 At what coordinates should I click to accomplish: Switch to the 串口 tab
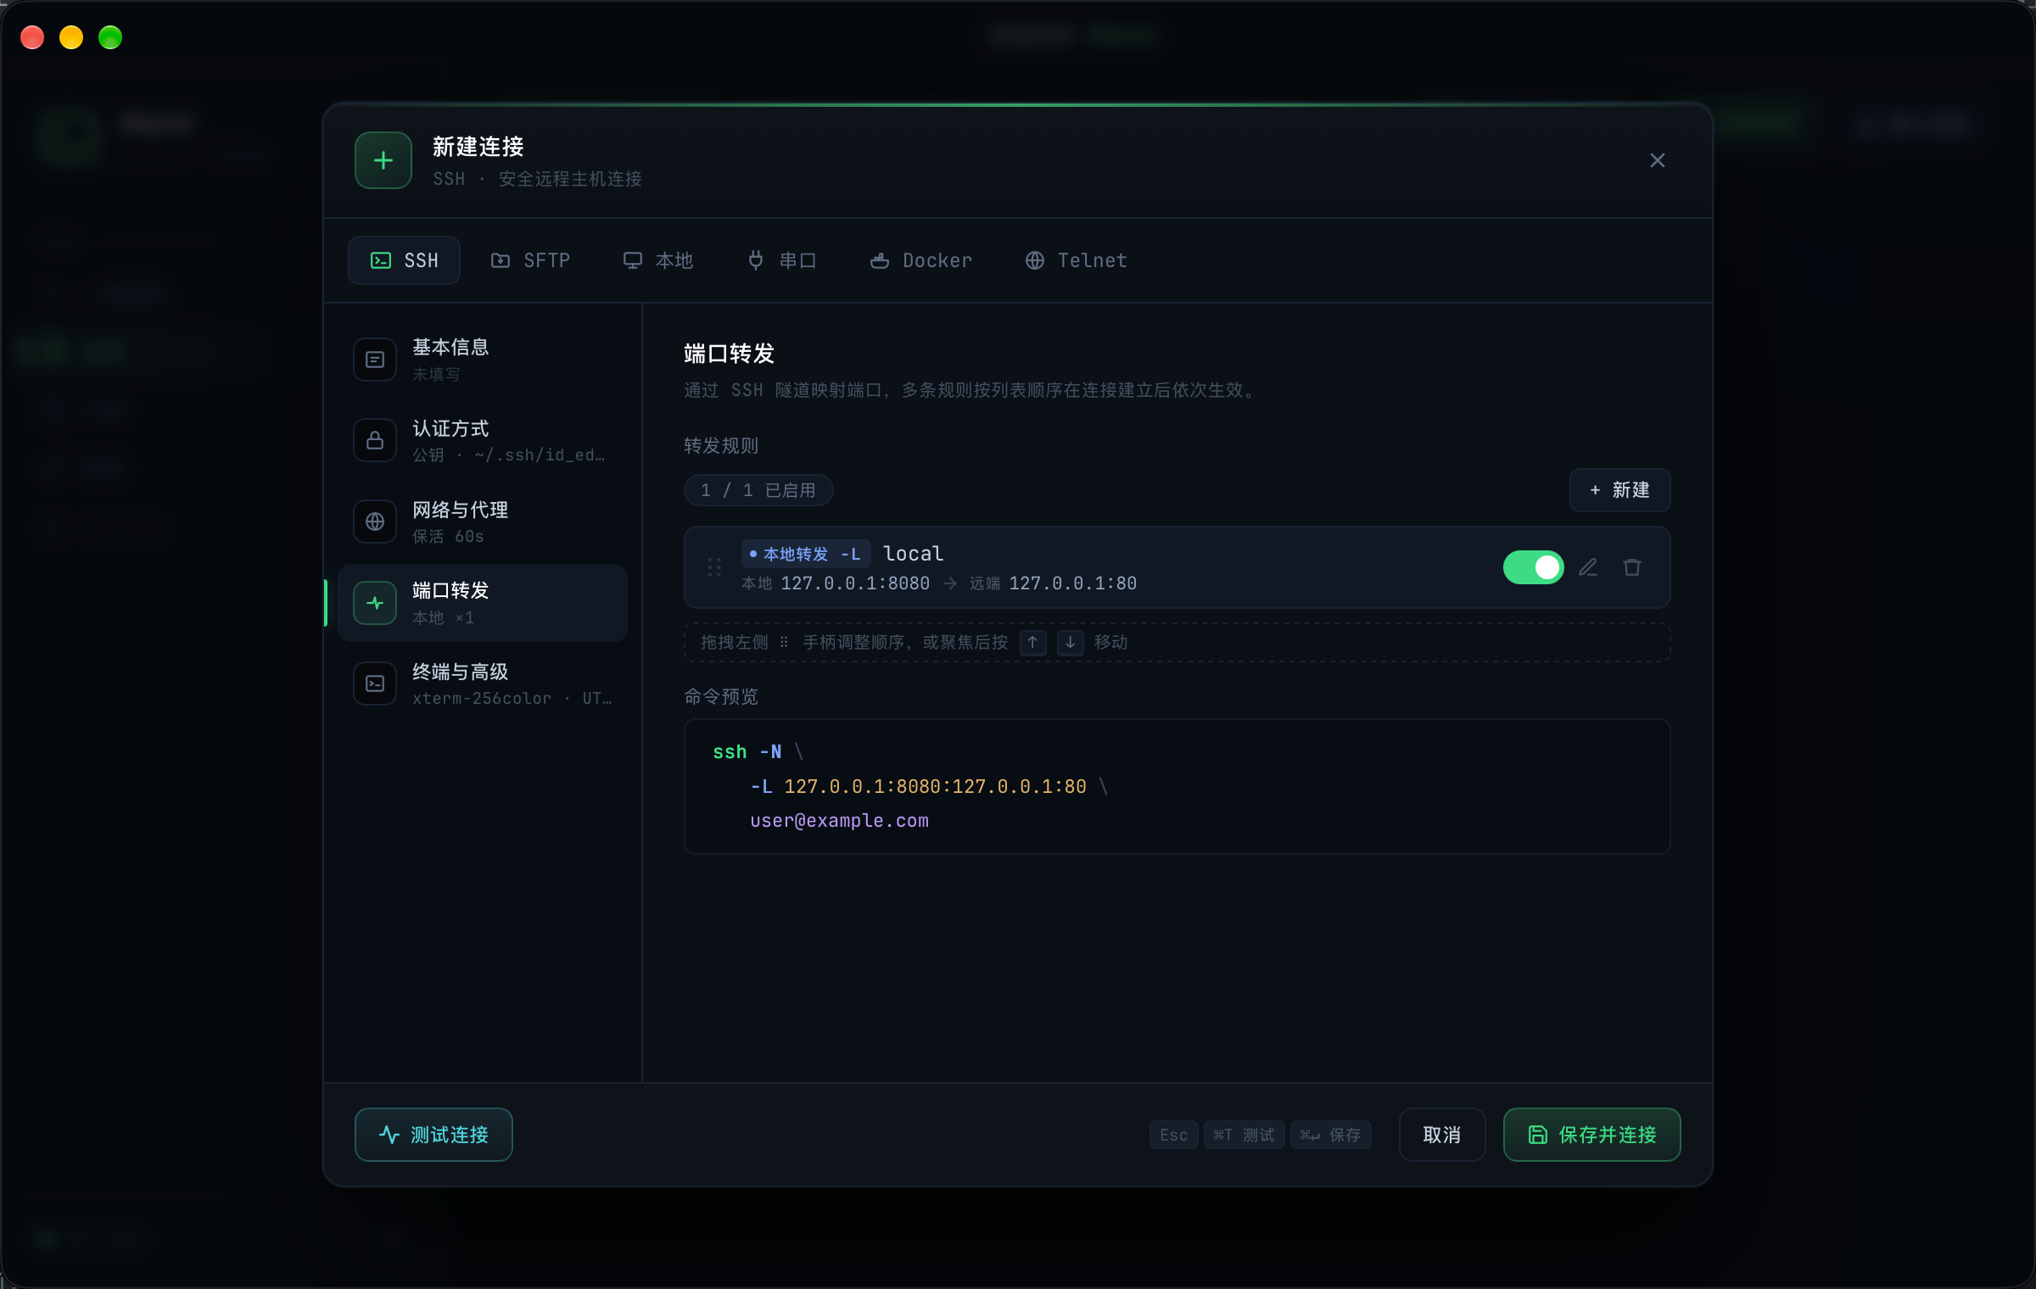(x=781, y=260)
